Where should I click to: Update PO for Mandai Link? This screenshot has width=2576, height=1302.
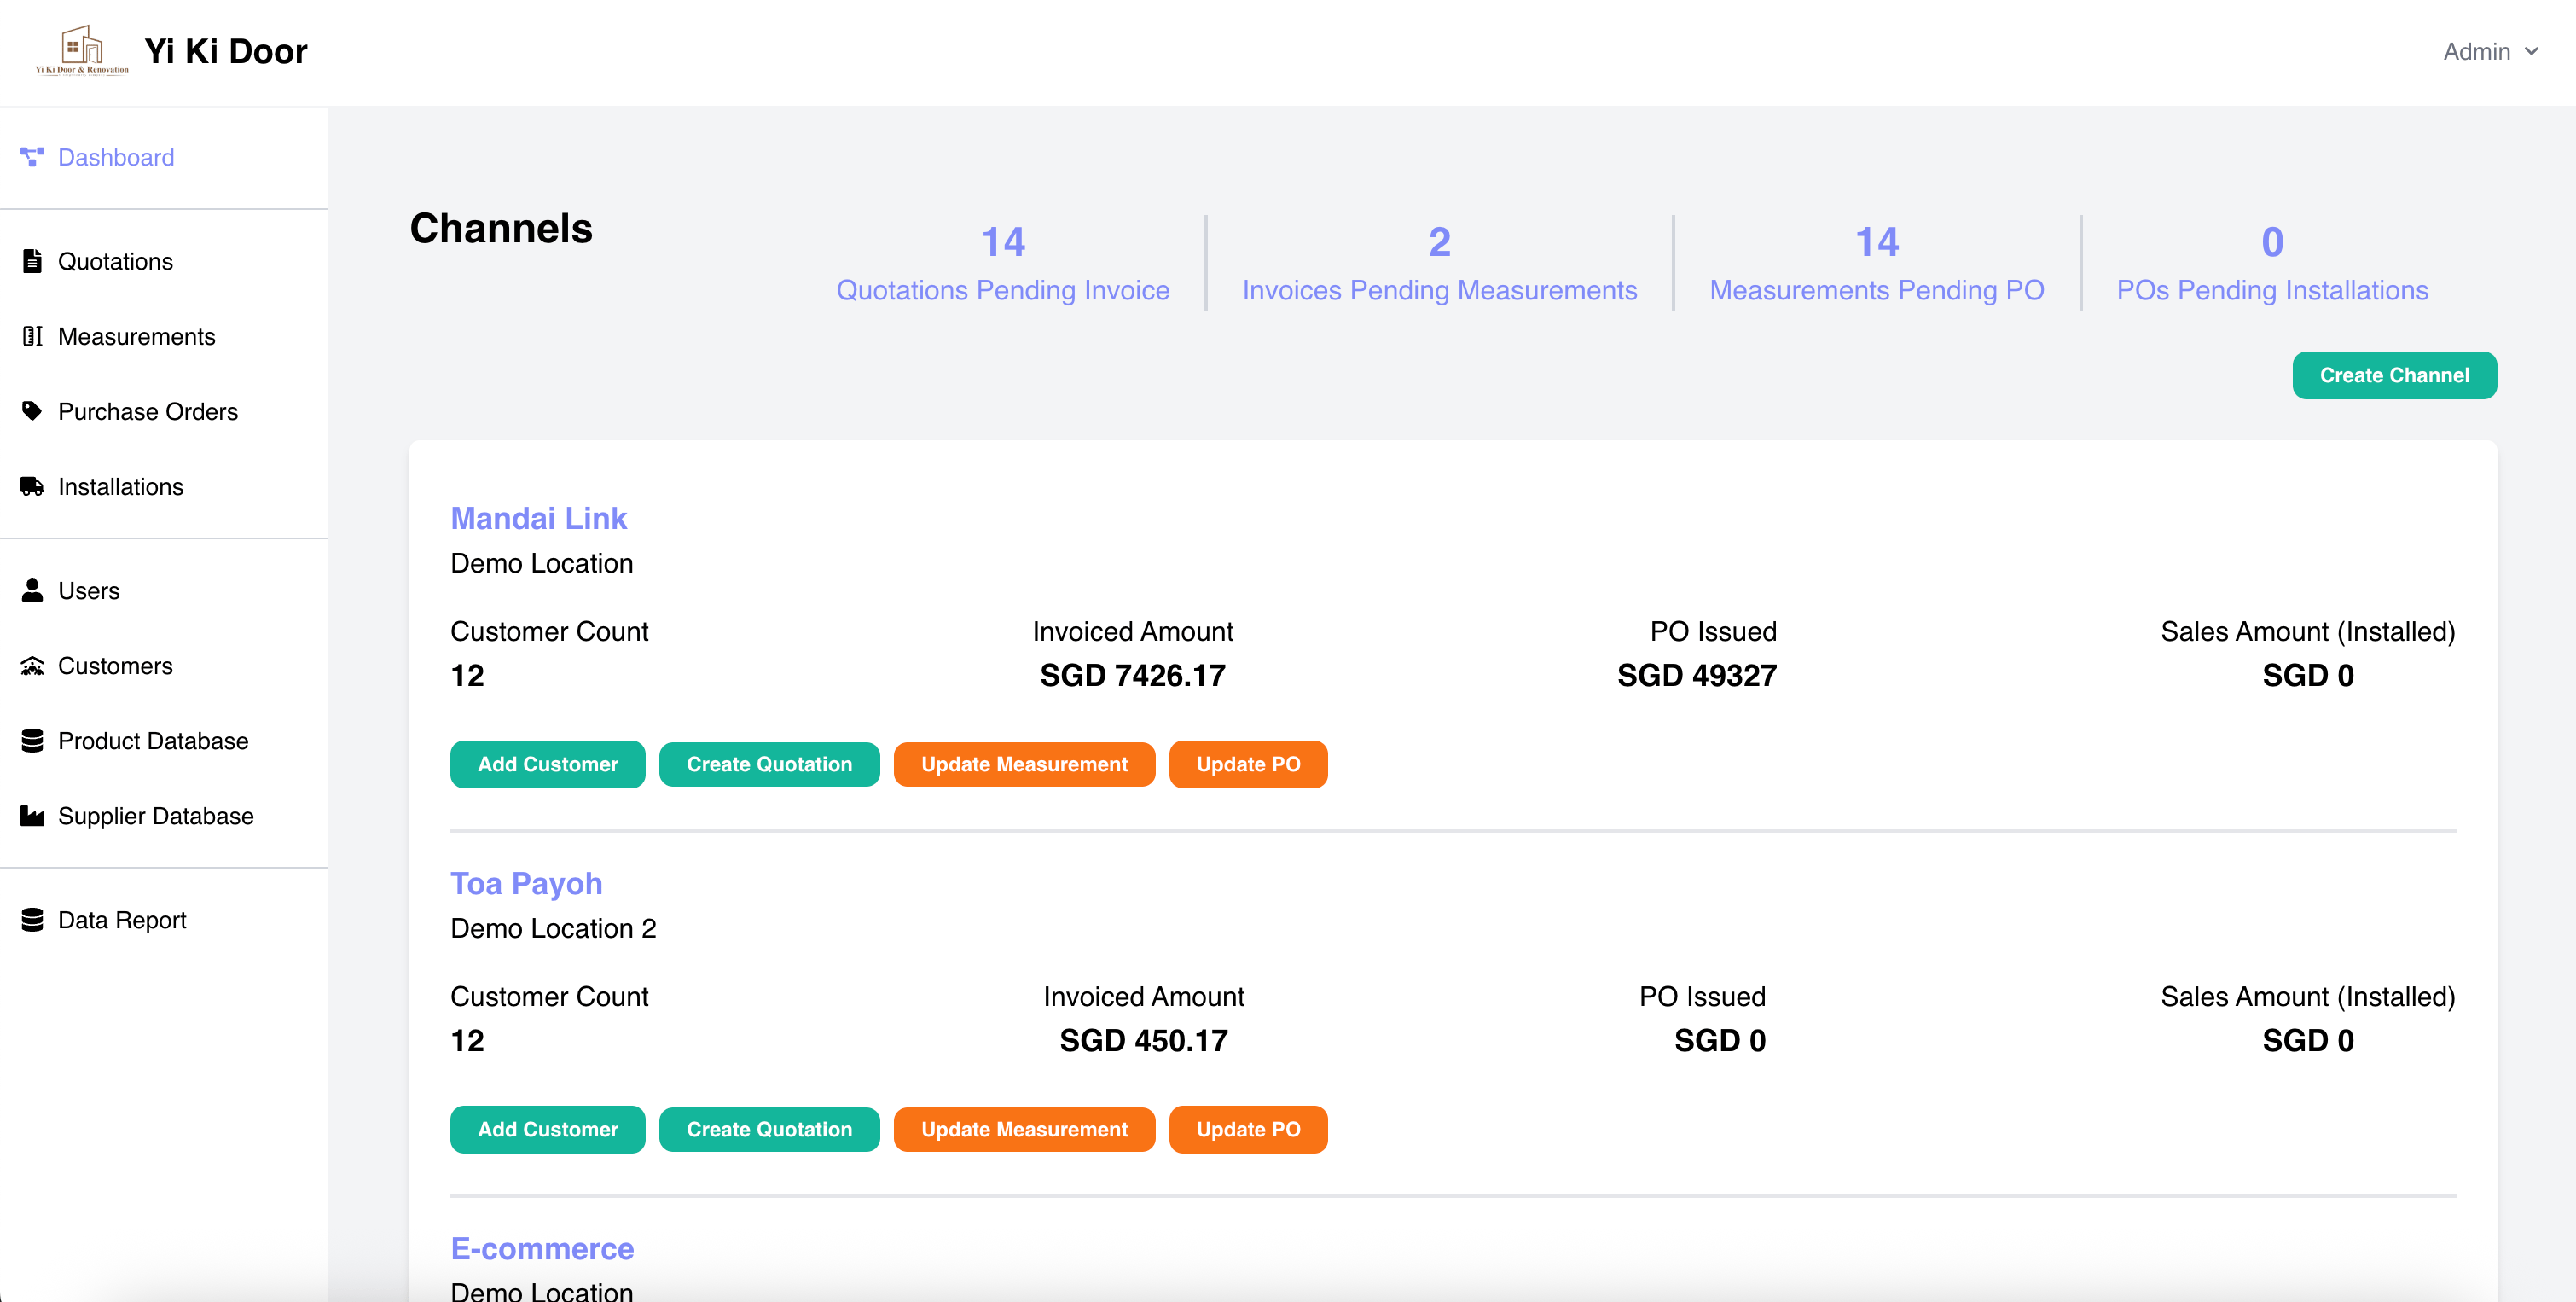[1248, 764]
